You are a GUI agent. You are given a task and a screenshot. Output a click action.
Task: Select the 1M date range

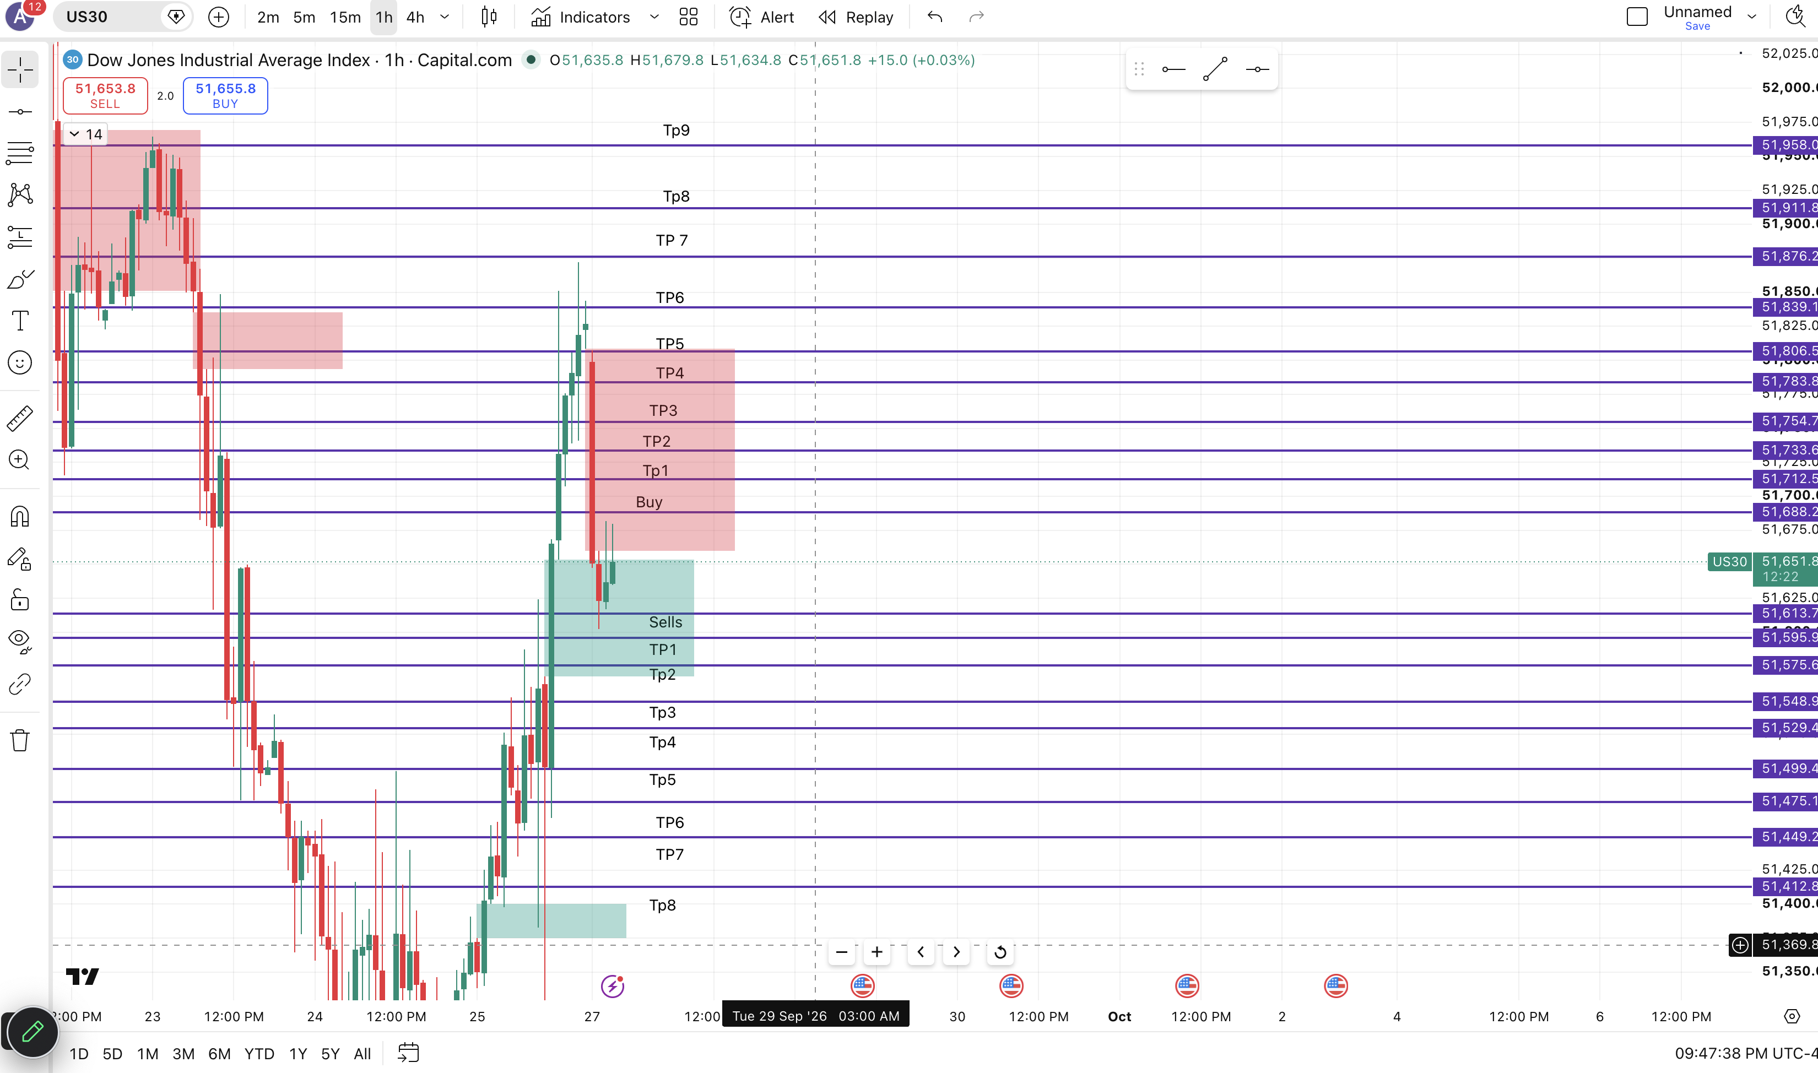coord(148,1054)
